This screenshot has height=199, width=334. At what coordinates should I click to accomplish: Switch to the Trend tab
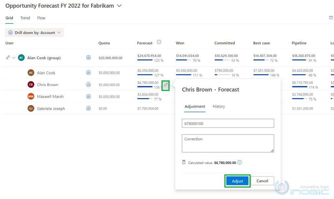click(x=25, y=18)
